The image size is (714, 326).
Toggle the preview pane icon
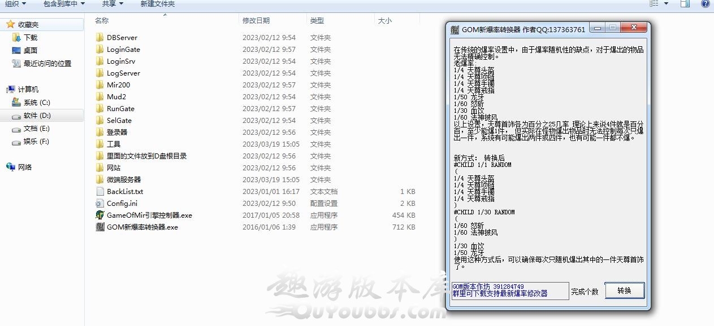click(x=685, y=3)
